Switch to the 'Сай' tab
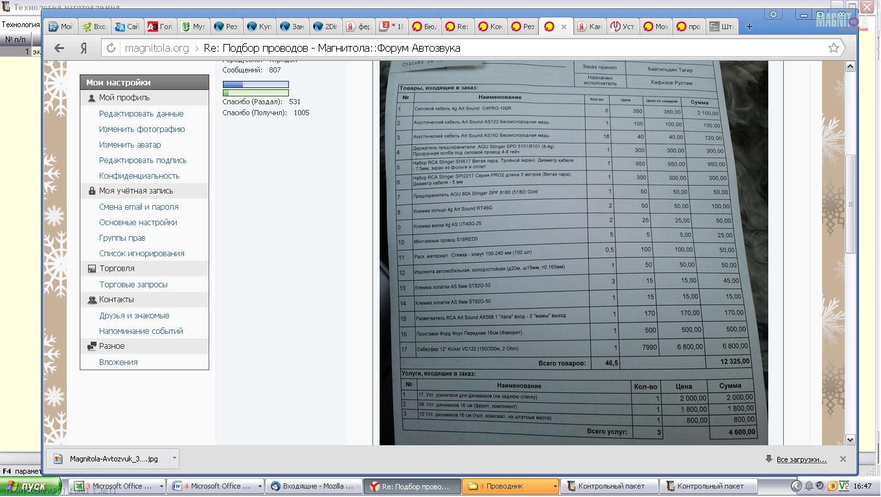881x497 pixels. click(127, 27)
